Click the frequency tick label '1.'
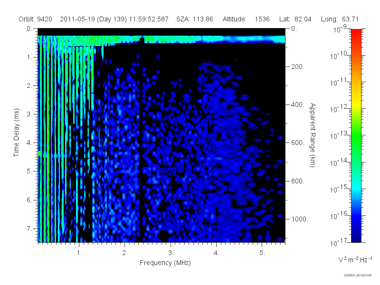This screenshot has width=380, height=285. (x=79, y=253)
